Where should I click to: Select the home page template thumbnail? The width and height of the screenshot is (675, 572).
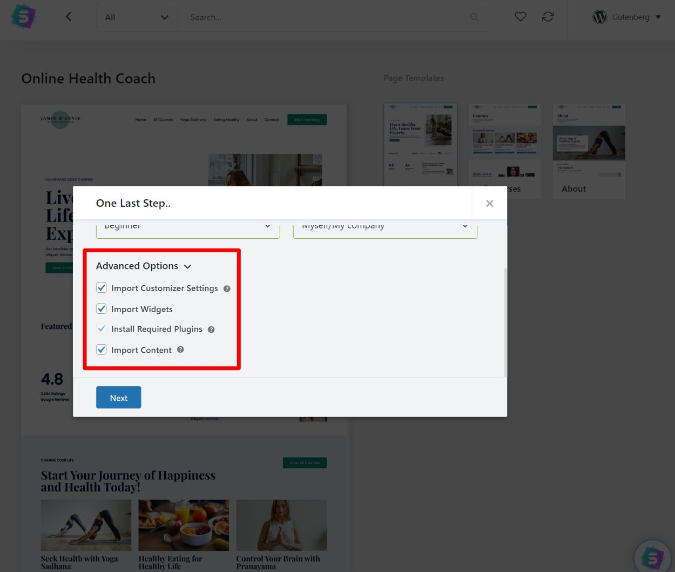pyautogui.click(x=421, y=144)
